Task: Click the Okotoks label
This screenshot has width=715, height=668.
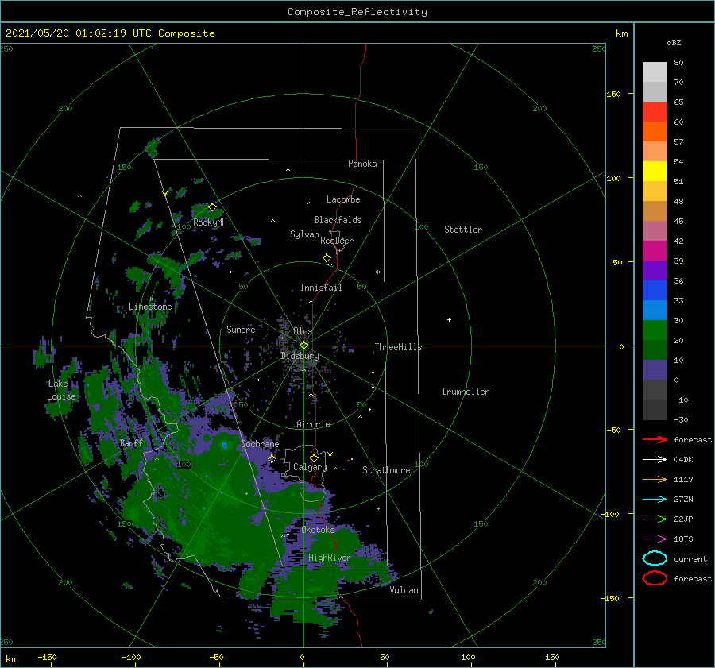Action: click(x=318, y=529)
